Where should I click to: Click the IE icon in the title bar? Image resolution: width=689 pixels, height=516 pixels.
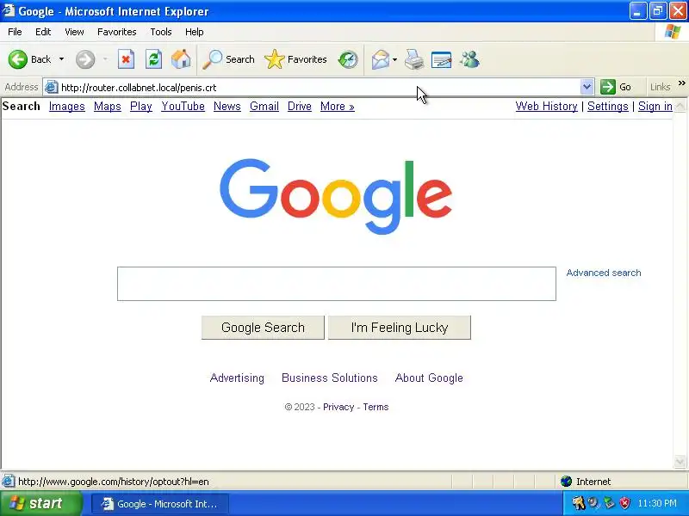point(9,10)
